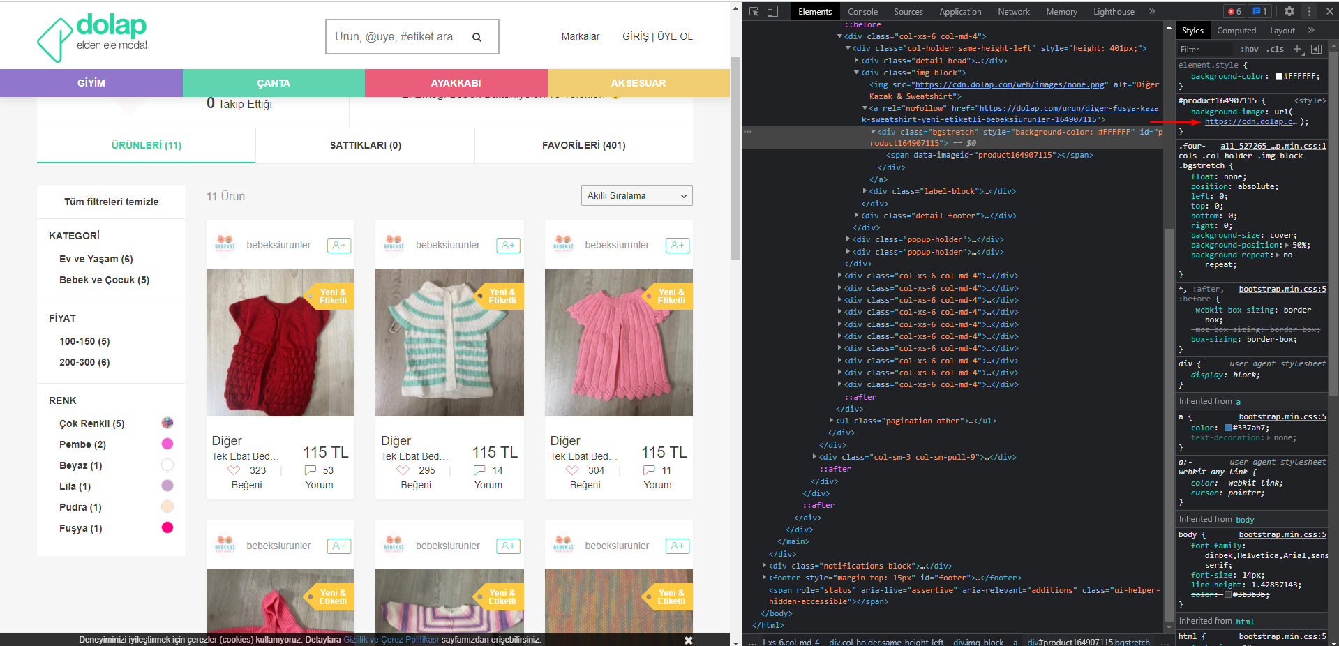Expand the background-position shorthand triangle

point(1287,245)
